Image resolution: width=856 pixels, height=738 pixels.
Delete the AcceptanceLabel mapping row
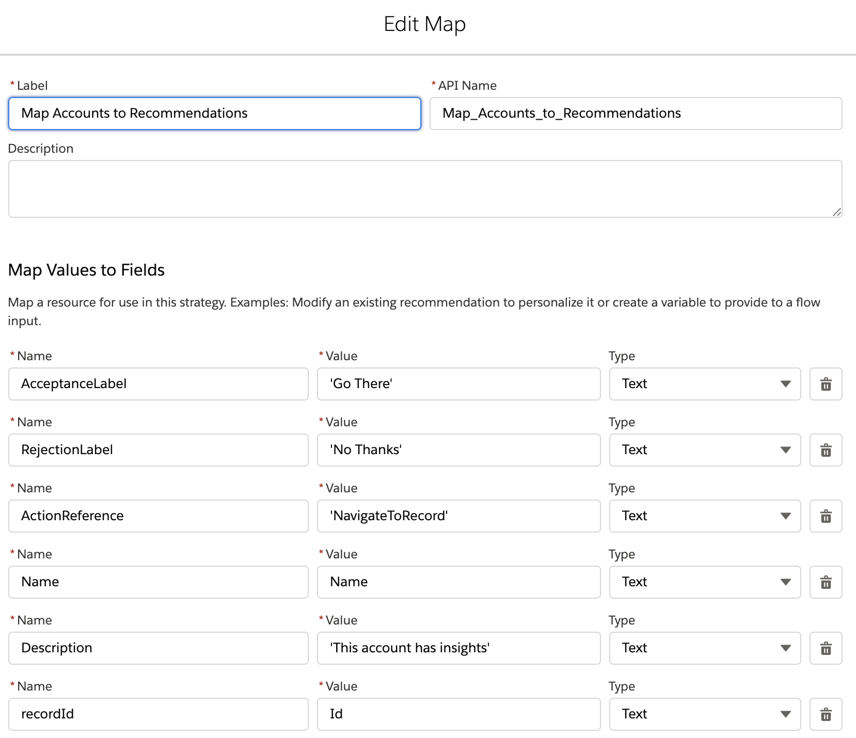826,384
